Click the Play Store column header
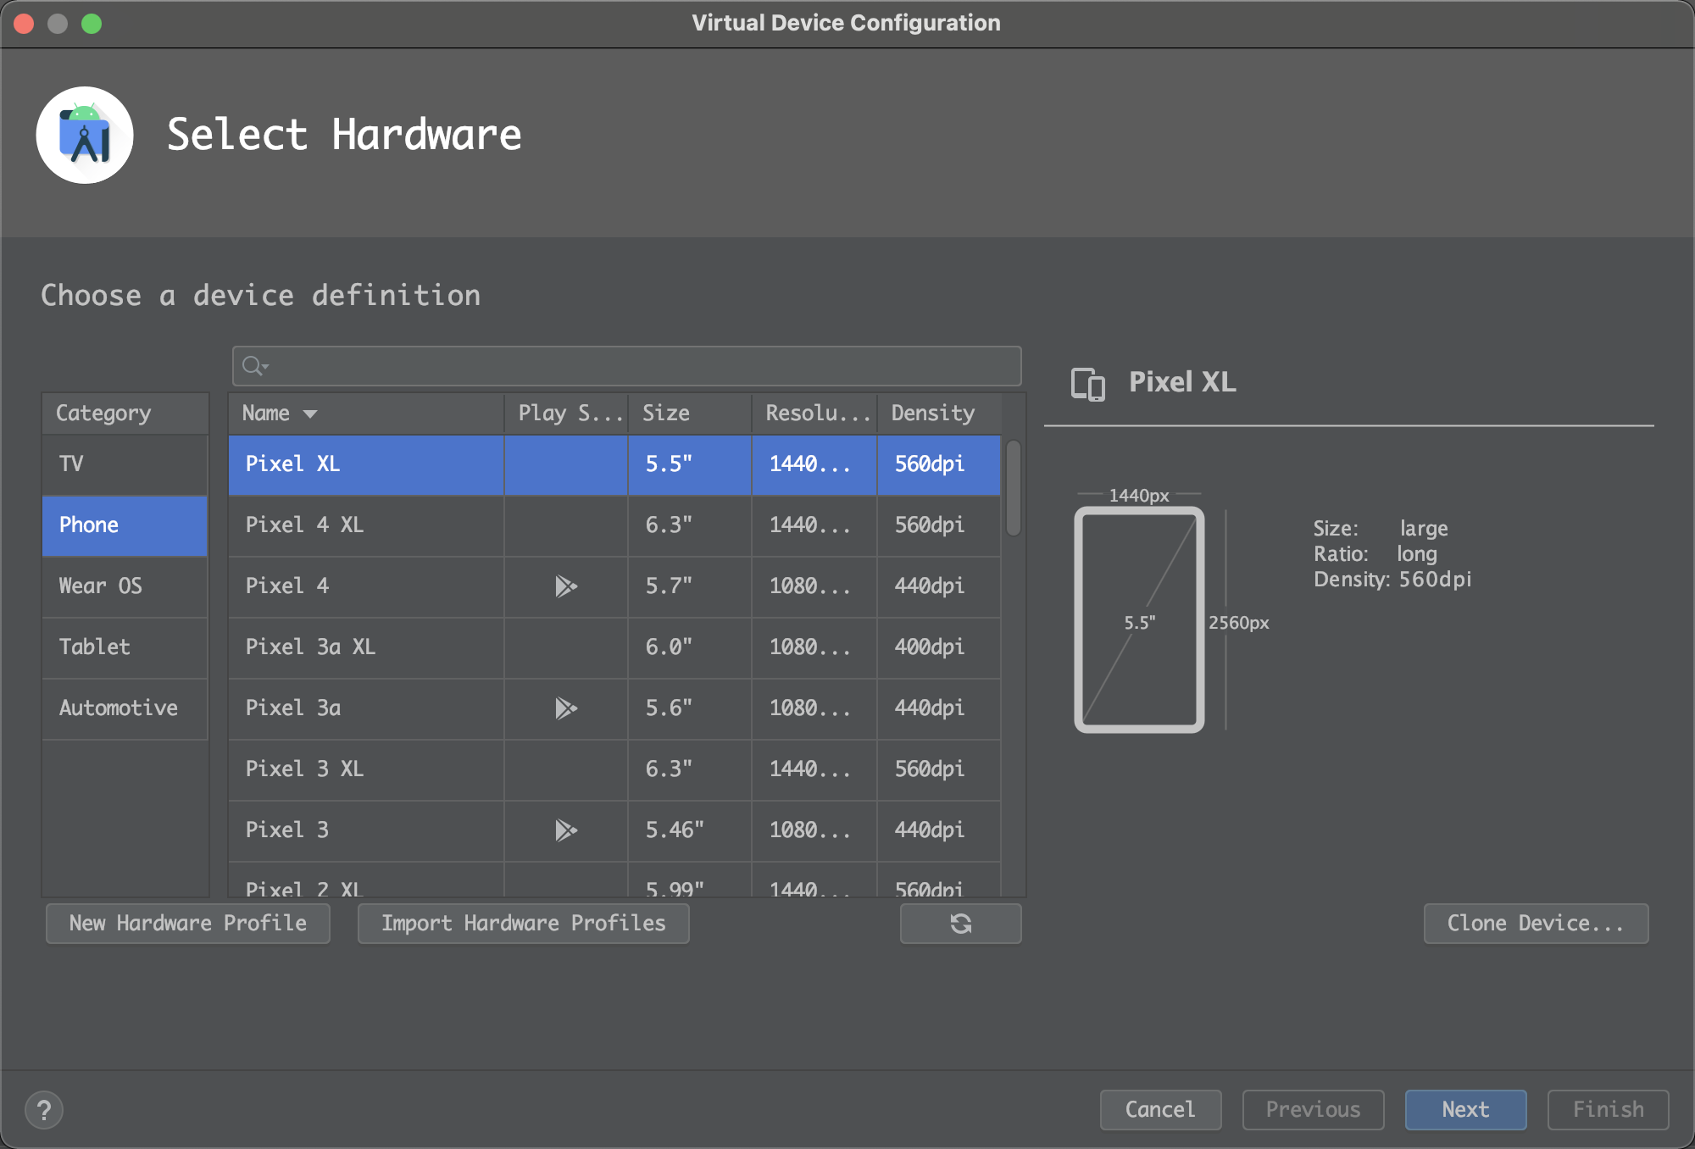The width and height of the screenshot is (1695, 1149). coord(566,414)
